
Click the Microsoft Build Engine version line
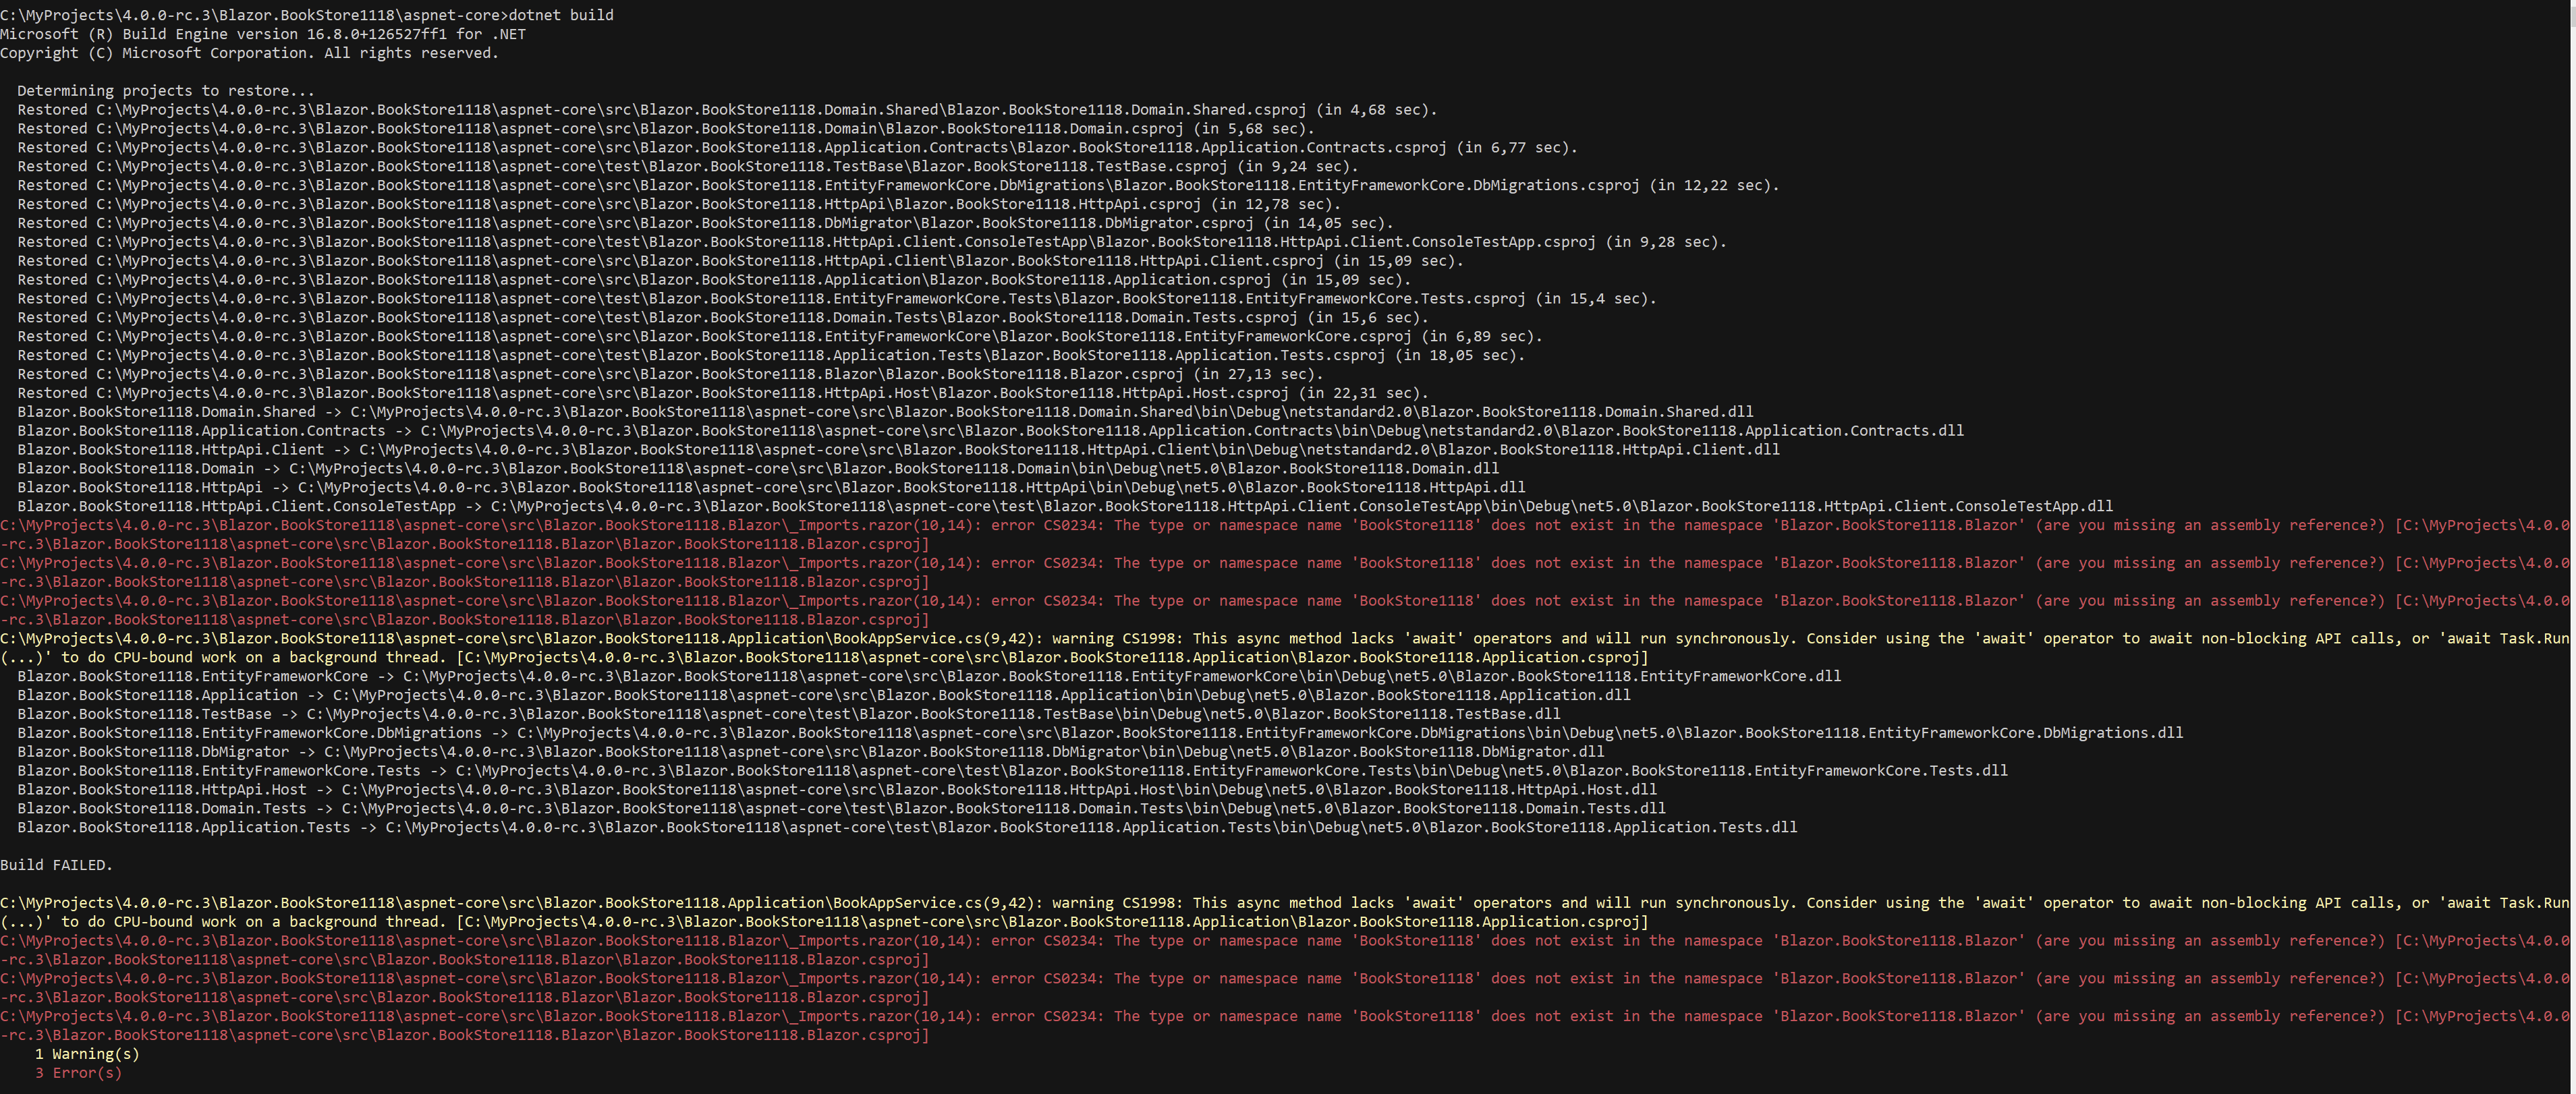pyautogui.click(x=263, y=34)
